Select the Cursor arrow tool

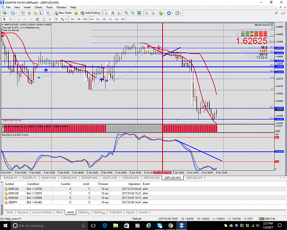5,19
